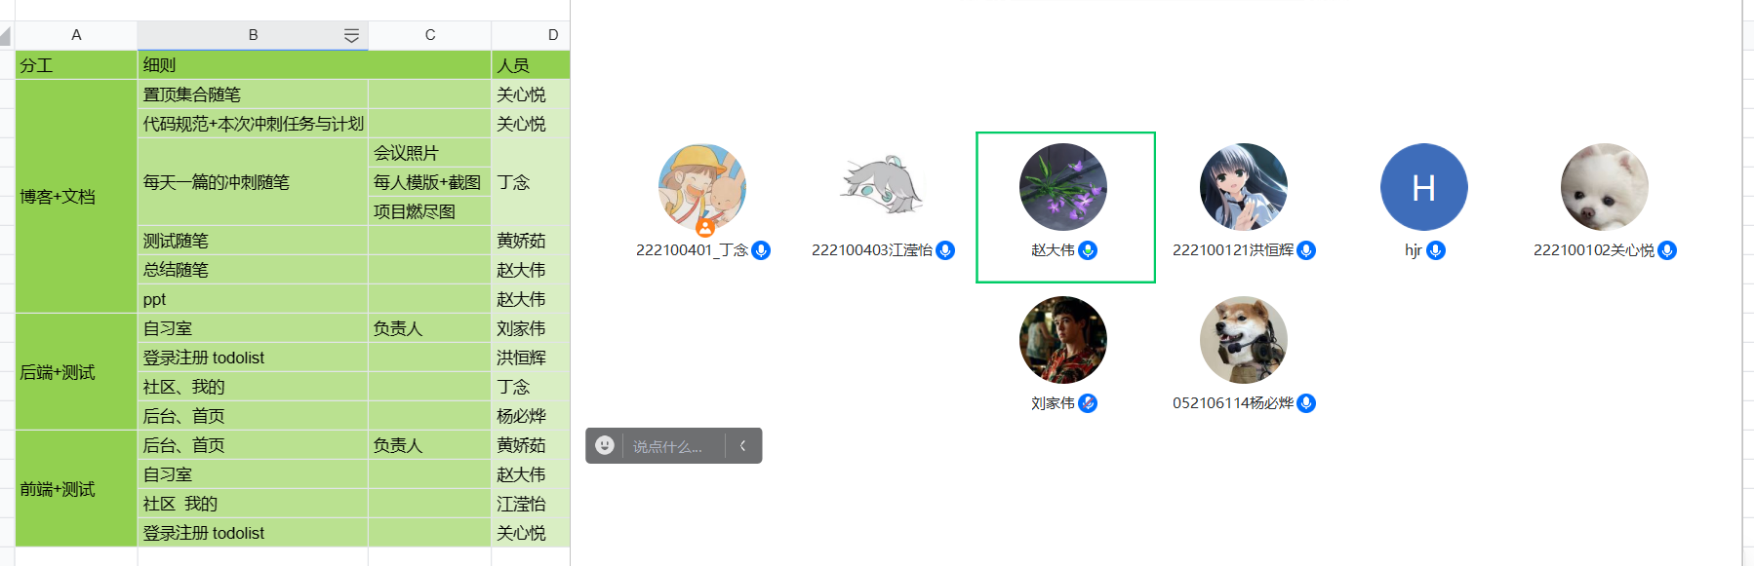Click microphone icon next to 222100403江滢怡

[x=944, y=250]
